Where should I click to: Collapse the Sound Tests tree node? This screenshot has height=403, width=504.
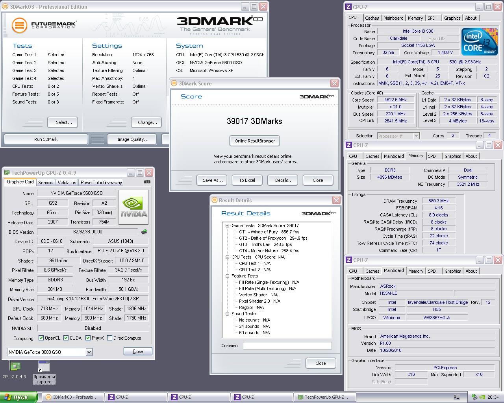(x=227, y=314)
